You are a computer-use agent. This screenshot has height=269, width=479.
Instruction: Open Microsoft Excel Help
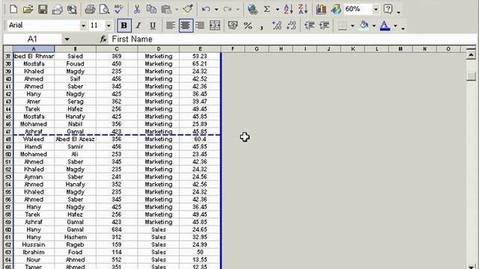pos(388,9)
